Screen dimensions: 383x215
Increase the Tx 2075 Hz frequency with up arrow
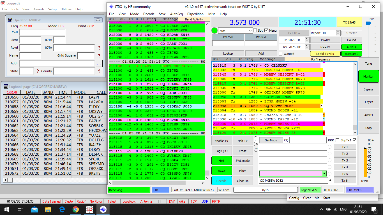306,39
